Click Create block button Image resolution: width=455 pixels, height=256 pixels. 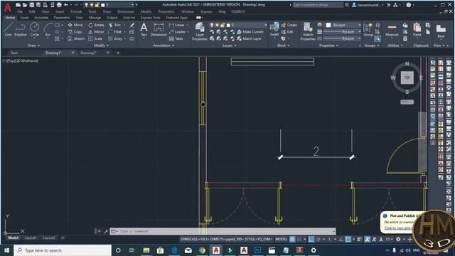[289, 25]
